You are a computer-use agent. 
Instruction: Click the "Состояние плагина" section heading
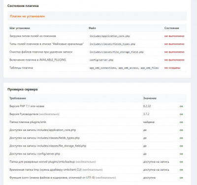[x=23, y=6]
